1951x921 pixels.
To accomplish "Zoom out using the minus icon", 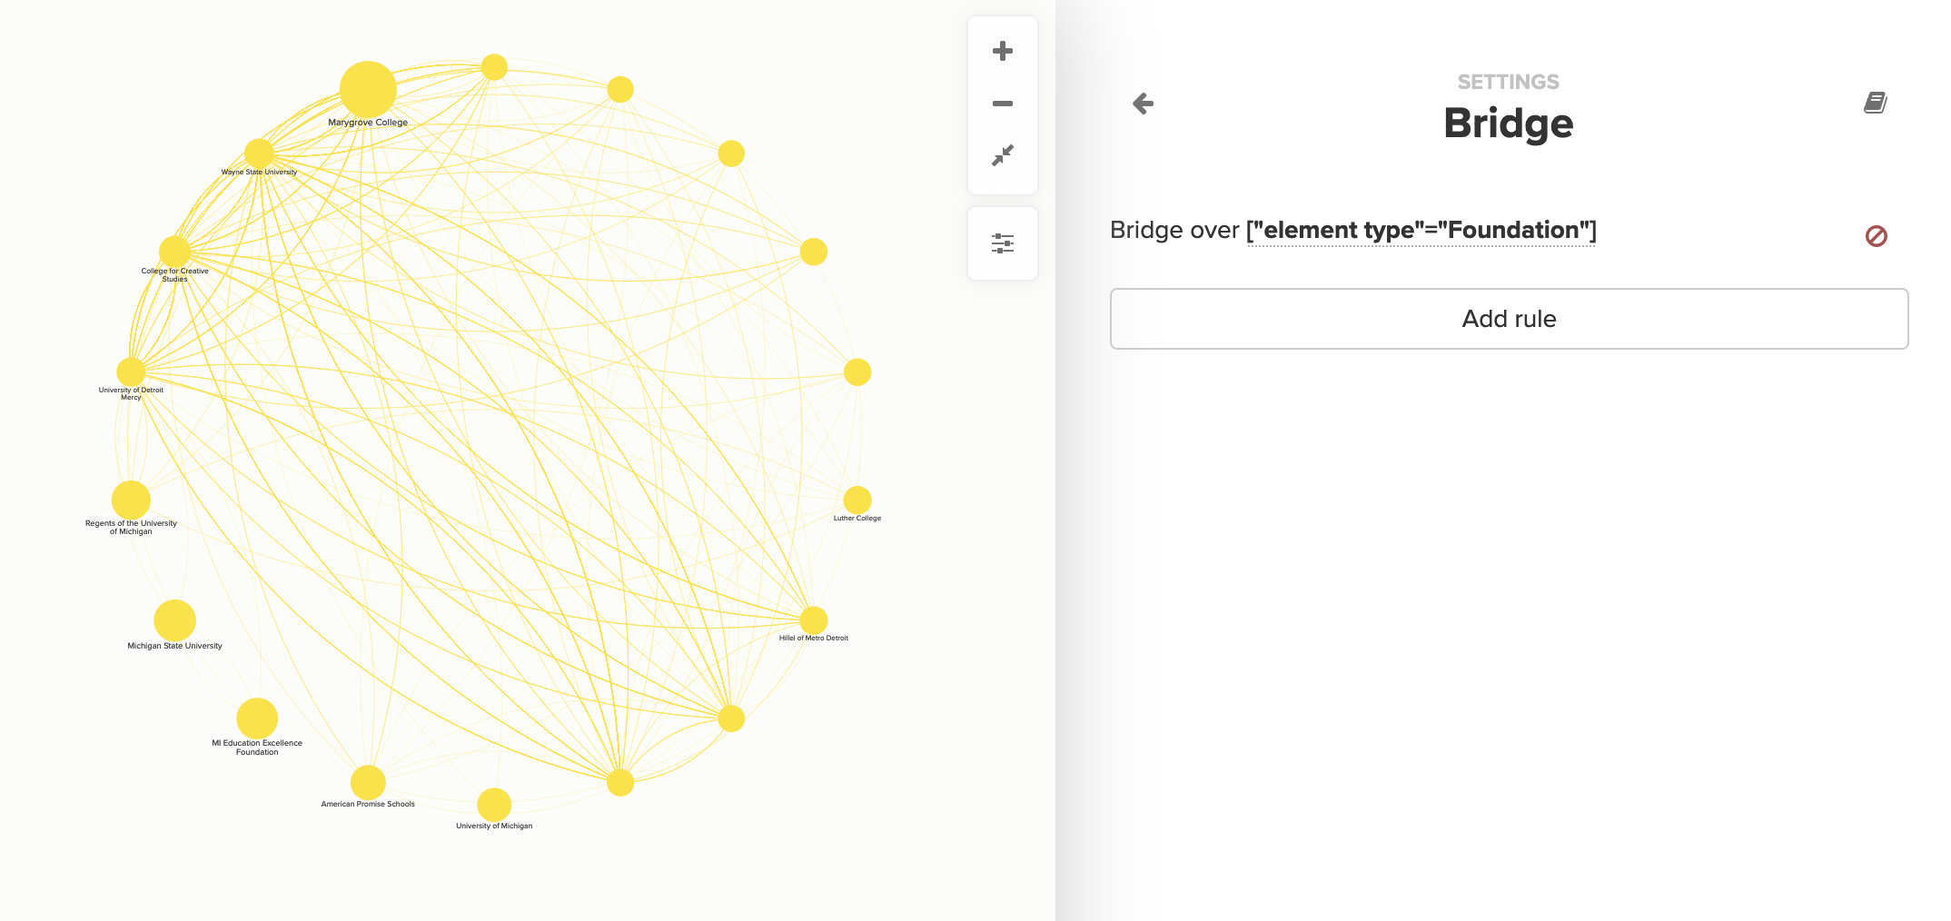I will [1003, 104].
